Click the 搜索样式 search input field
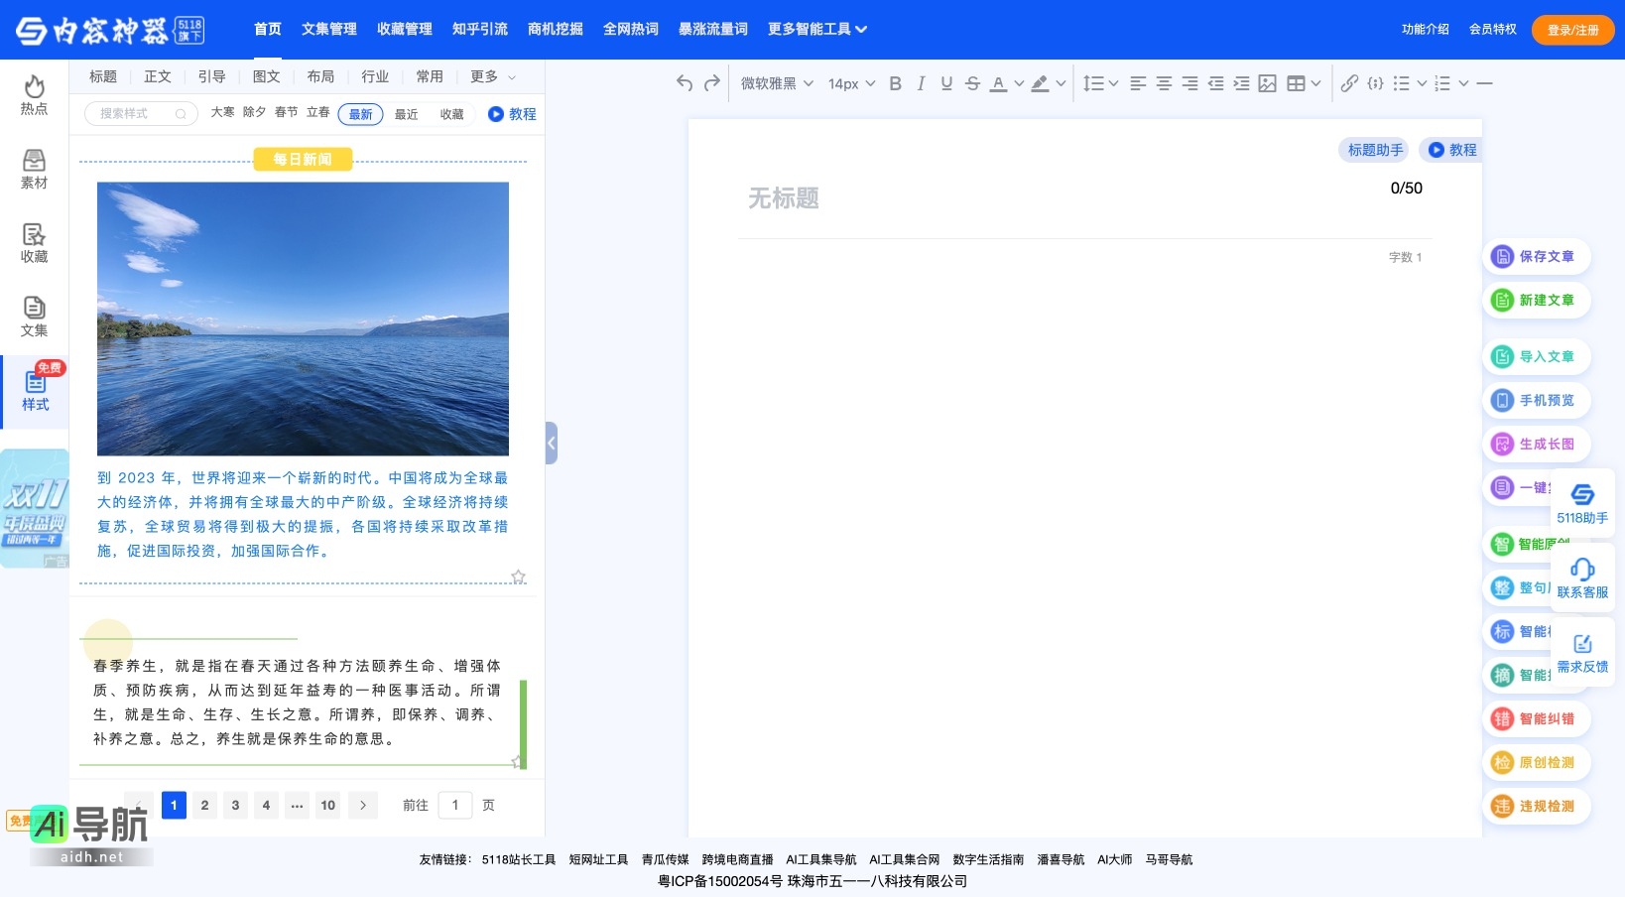 136,114
